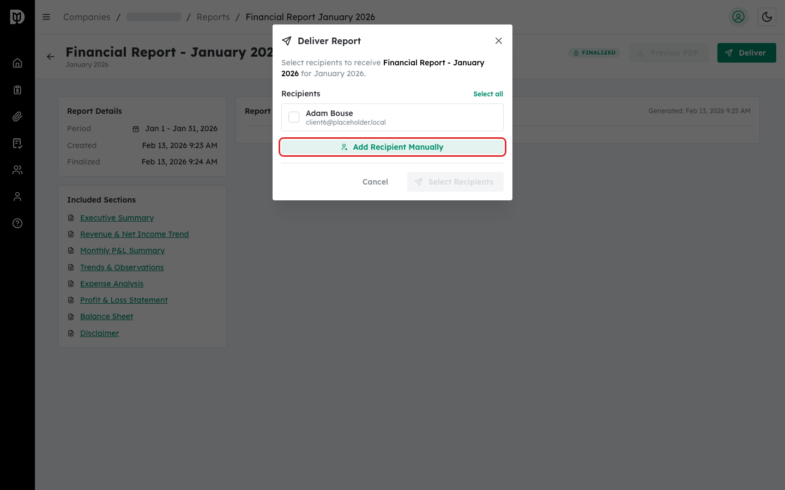
Task: Click the Deliver button
Action: tap(746, 52)
